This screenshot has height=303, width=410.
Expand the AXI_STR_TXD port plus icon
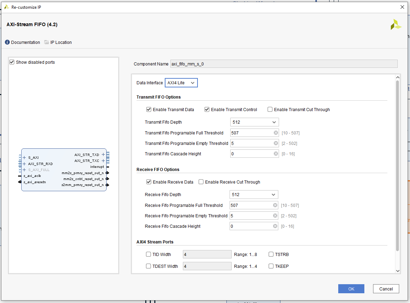[x=103, y=155]
